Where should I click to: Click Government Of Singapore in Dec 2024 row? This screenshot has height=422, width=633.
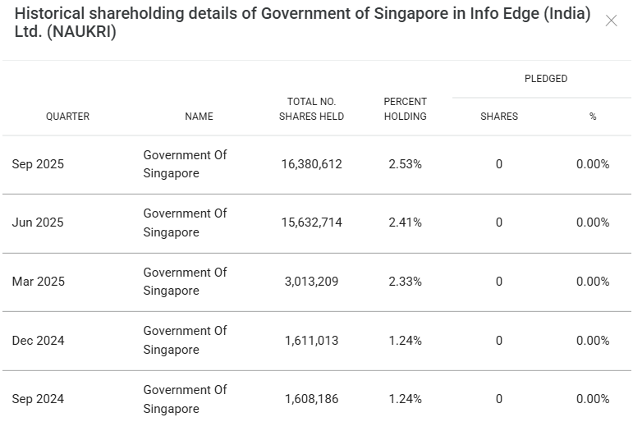tap(185, 340)
